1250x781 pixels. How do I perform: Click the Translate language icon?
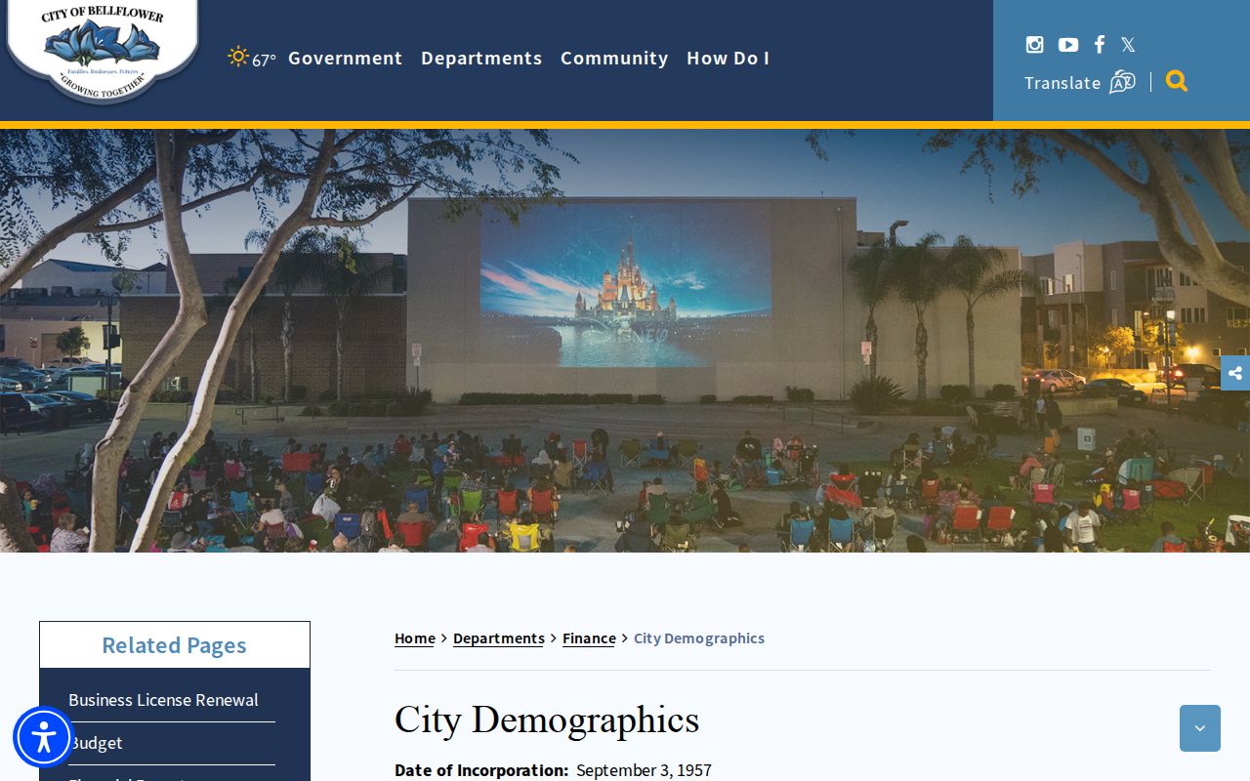click(x=1122, y=82)
